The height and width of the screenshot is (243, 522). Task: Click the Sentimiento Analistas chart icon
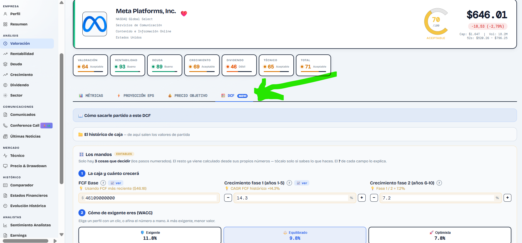click(x=5, y=225)
